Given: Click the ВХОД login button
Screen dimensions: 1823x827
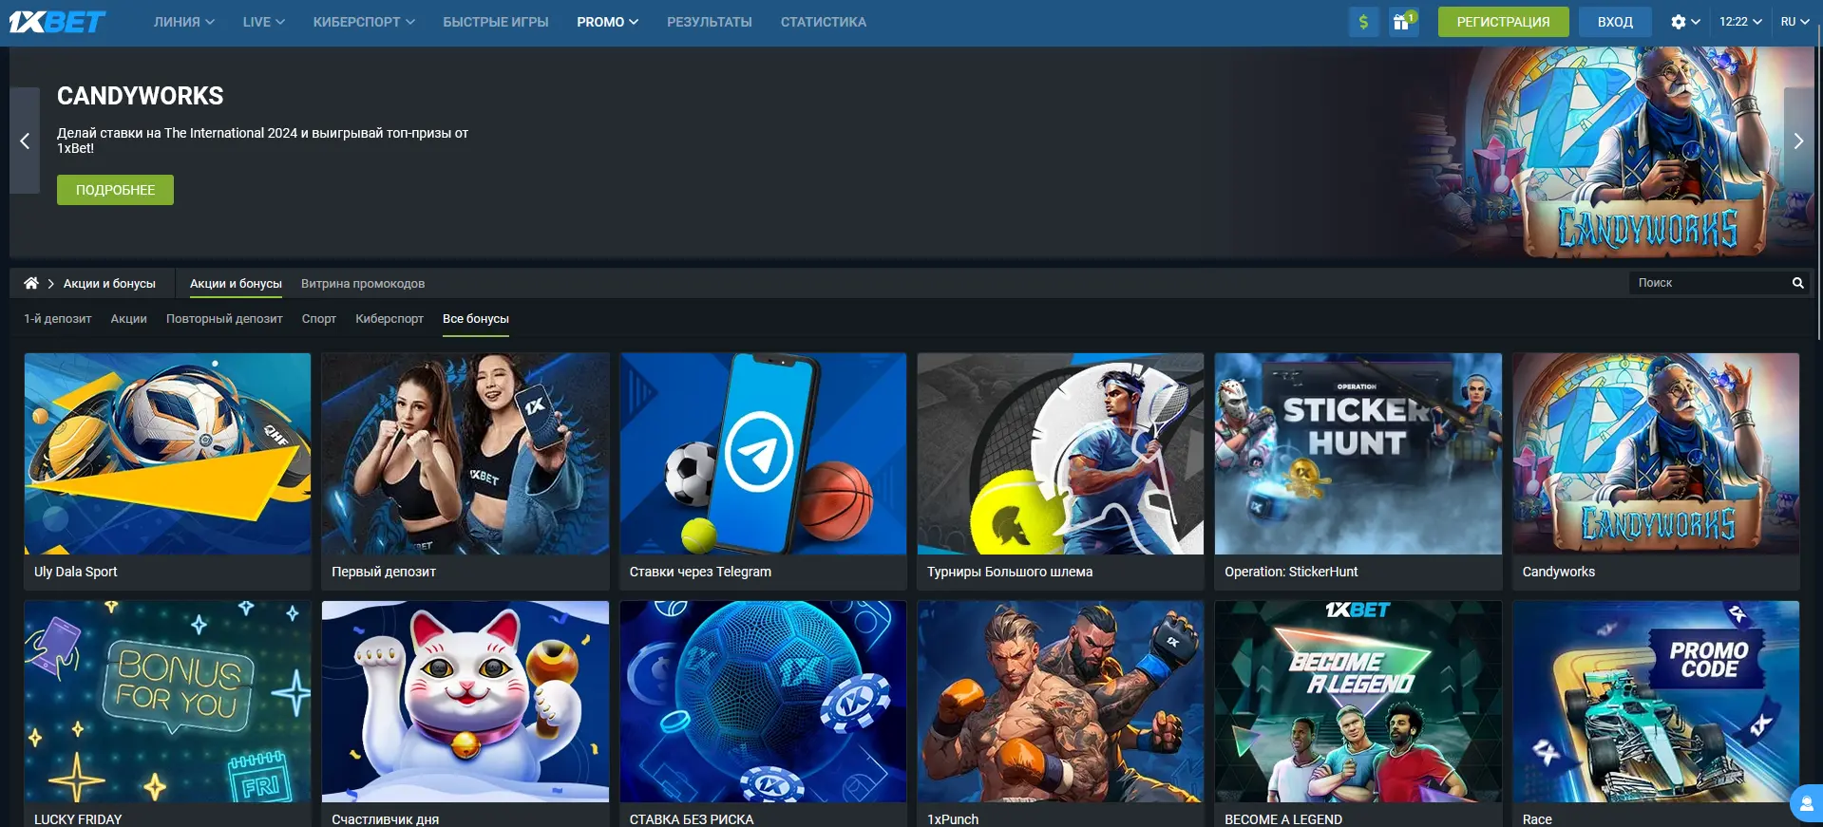Looking at the screenshot, I should pos(1615,22).
